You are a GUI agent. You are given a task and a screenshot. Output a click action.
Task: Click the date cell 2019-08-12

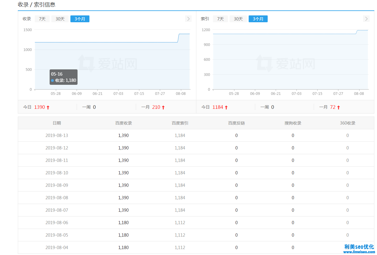[57, 148]
